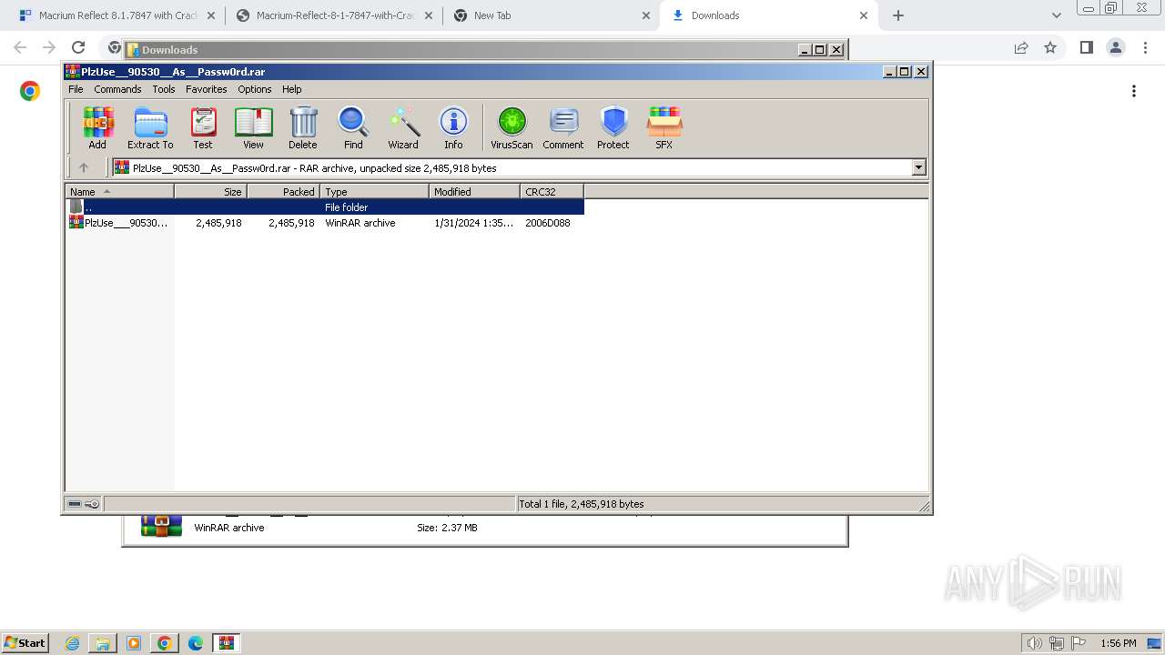
Task: Open Chrome profile avatar
Action: 1115,47
